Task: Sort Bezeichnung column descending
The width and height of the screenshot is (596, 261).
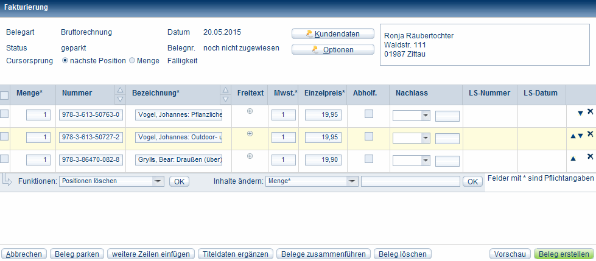Action: point(225,99)
